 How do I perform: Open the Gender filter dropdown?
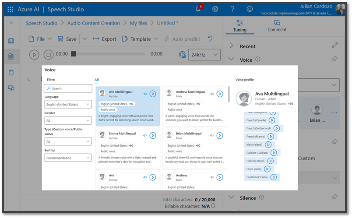point(68,120)
